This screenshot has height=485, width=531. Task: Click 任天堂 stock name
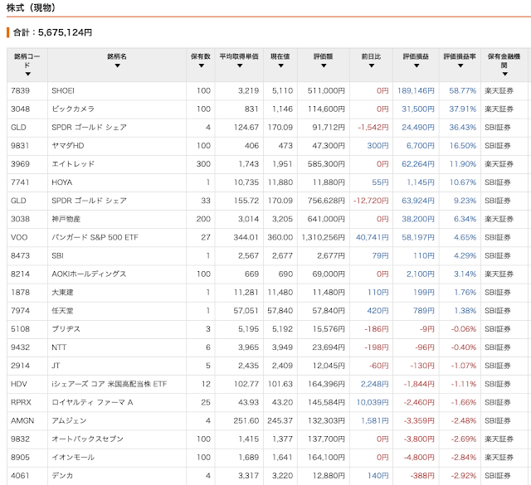(62, 311)
